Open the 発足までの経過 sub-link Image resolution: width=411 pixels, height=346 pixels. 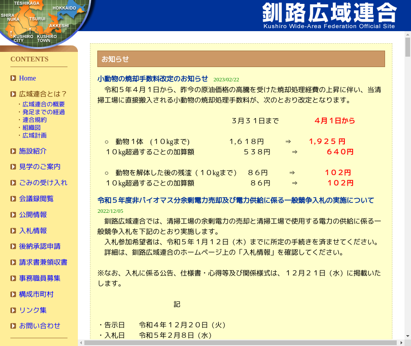(x=44, y=112)
